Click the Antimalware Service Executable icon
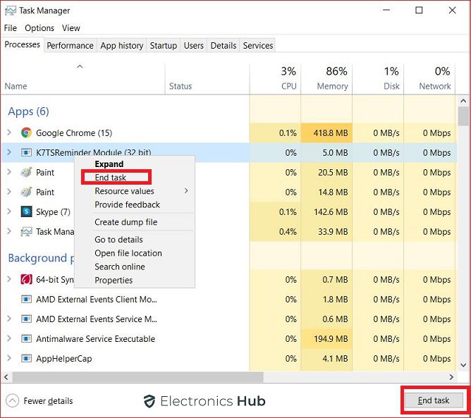 pos(26,339)
